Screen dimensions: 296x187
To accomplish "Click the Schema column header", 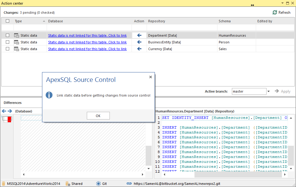I will (x=236, y=21).
